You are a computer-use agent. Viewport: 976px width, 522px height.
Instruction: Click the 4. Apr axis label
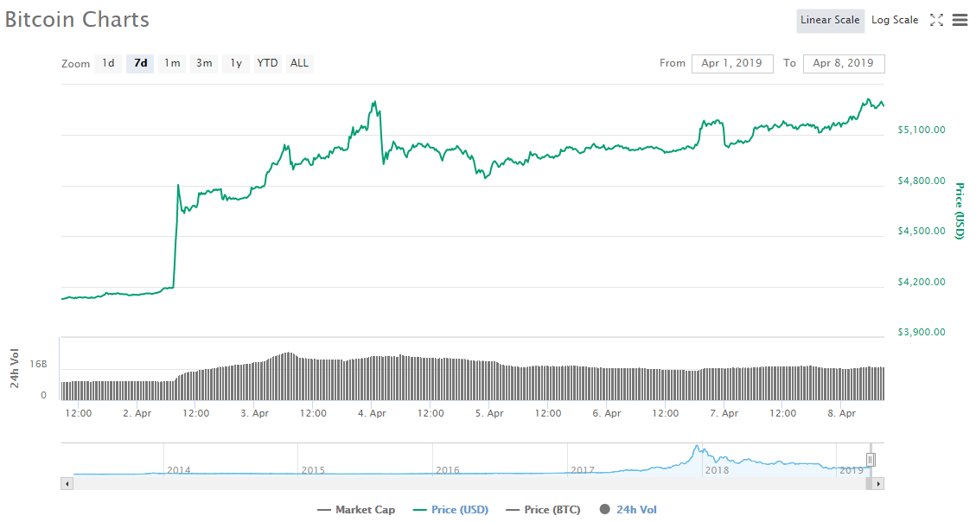(372, 413)
